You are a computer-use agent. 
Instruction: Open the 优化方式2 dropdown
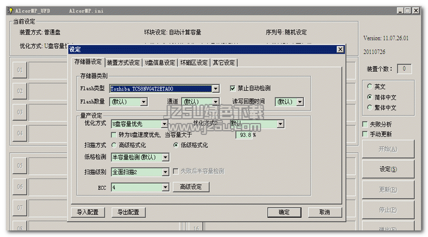280,124
